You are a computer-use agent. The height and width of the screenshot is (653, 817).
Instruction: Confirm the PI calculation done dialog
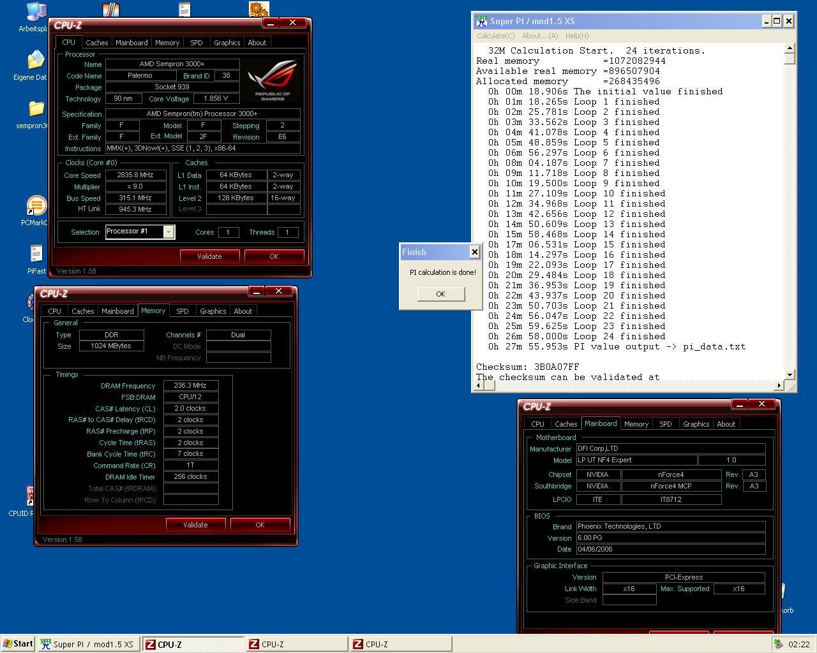tap(440, 293)
